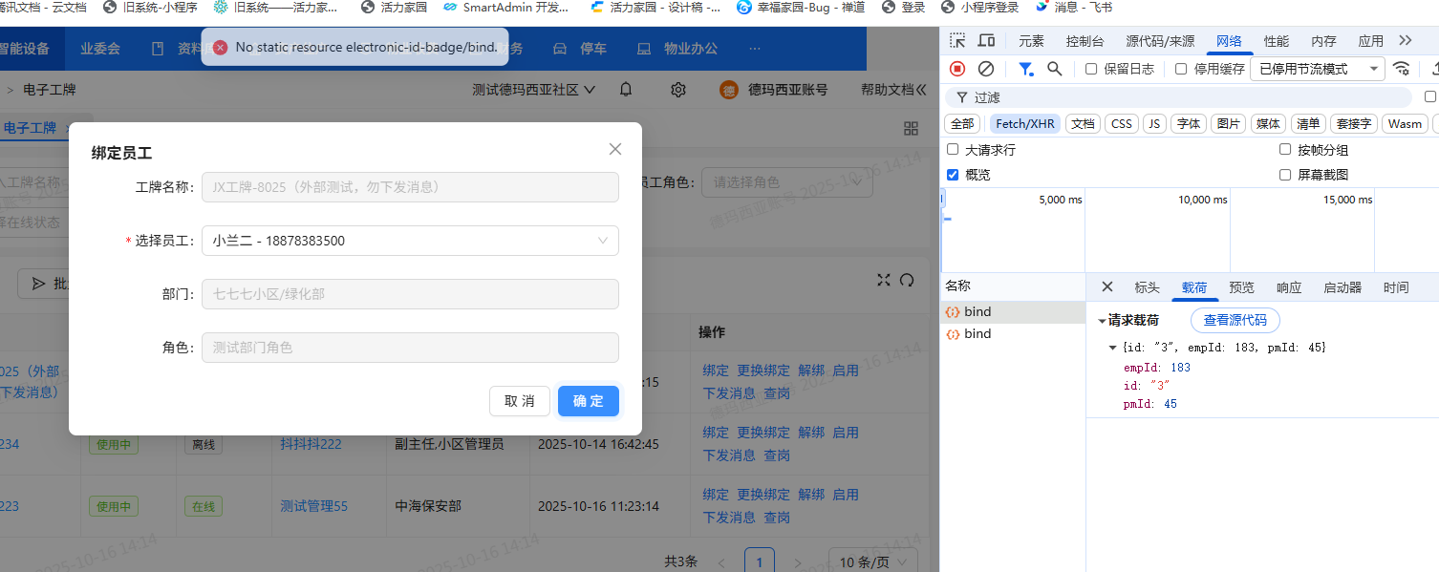Open the 幸福家园-Bug 禅道 bookmark
This screenshot has height=572, width=1439.
pos(801,7)
